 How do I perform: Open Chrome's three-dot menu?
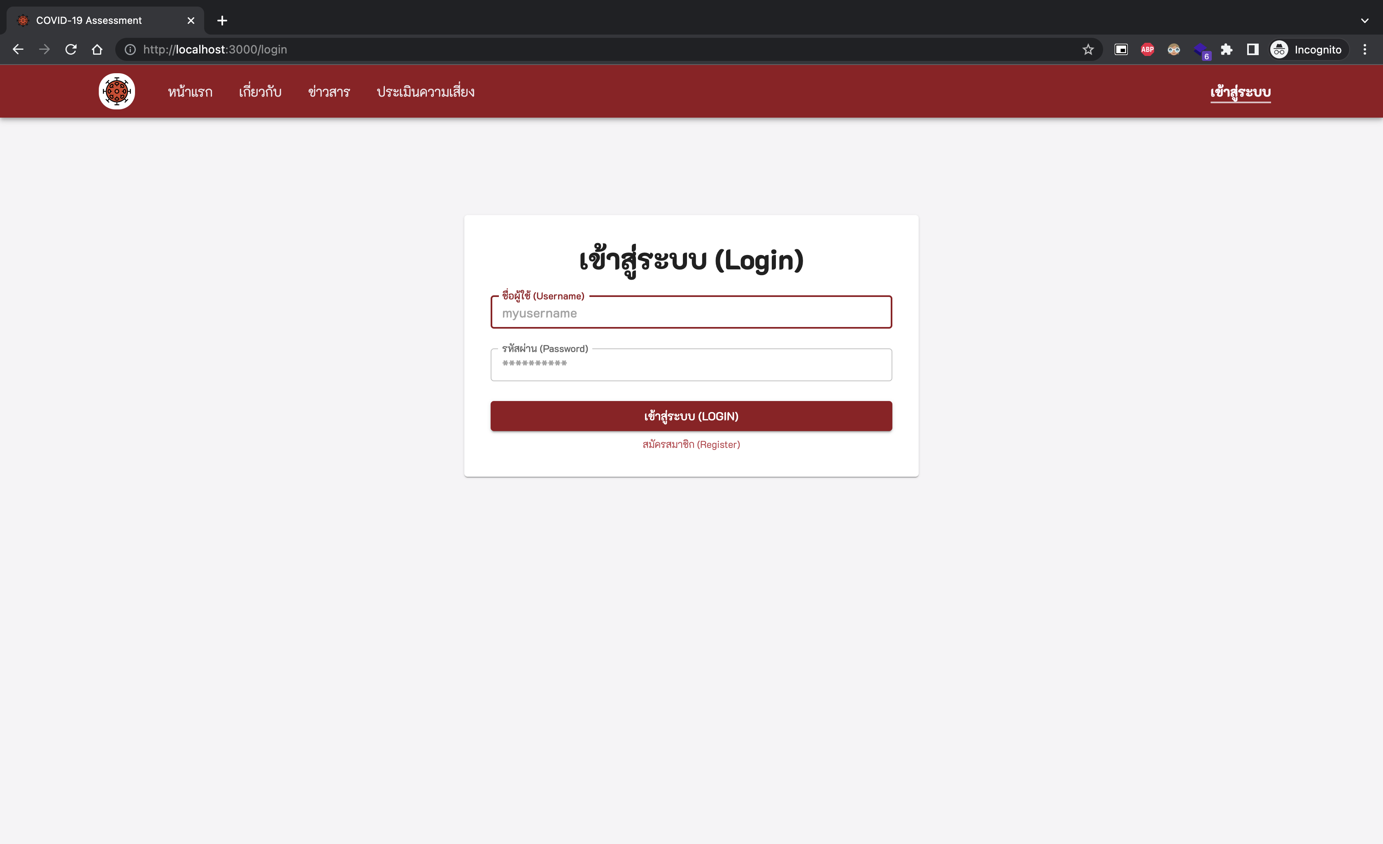click(1364, 49)
